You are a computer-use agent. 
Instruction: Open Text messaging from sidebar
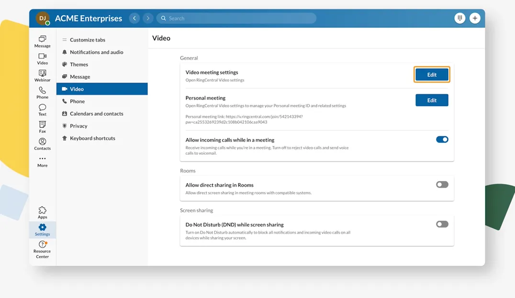tap(42, 110)
